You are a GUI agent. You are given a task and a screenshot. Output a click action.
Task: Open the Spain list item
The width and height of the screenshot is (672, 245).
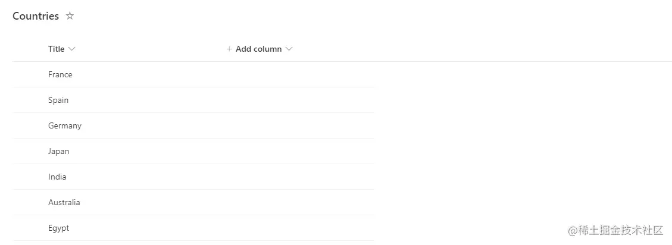pyautogui.click(x=58, y=100)
